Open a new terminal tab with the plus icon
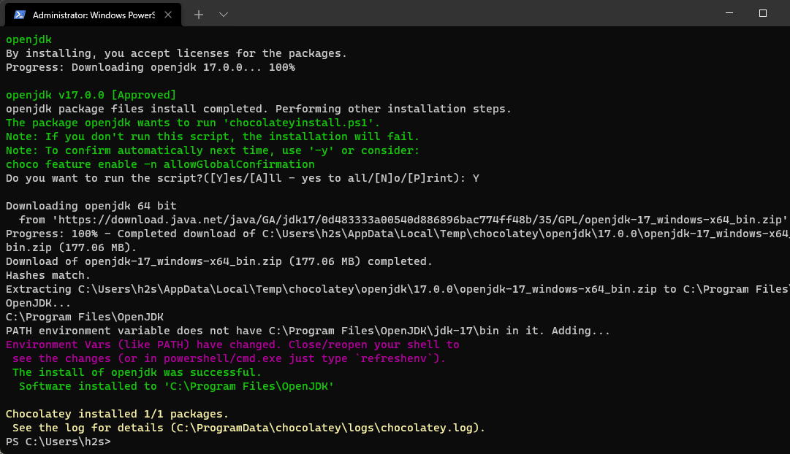Viewport: 790px width, 454px height. (199, 14)
